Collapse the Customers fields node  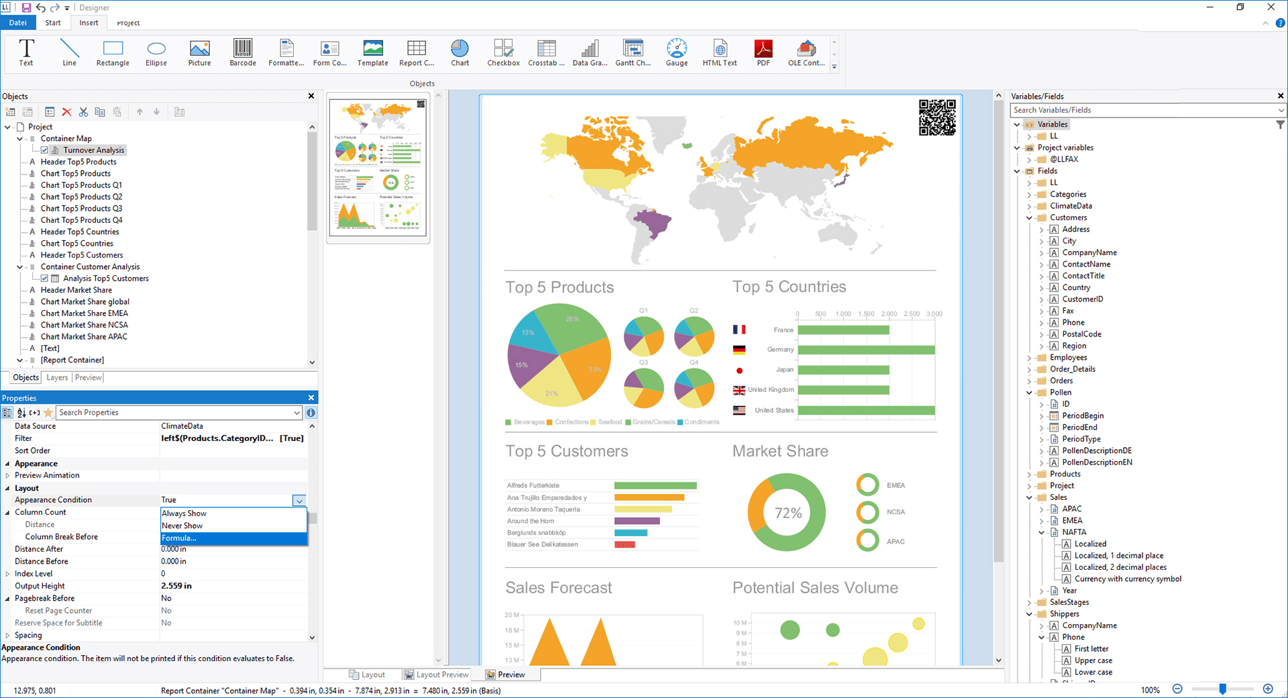click(x=1028, y=217)
